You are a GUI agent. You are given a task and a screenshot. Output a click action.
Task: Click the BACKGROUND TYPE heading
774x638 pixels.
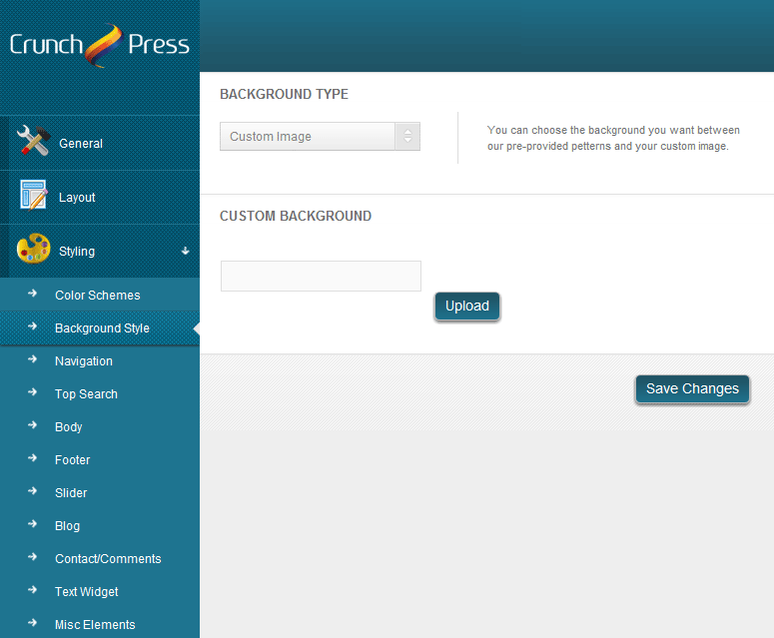(284, 94)
